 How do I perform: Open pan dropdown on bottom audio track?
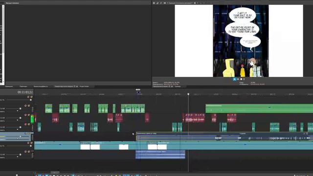18,157
